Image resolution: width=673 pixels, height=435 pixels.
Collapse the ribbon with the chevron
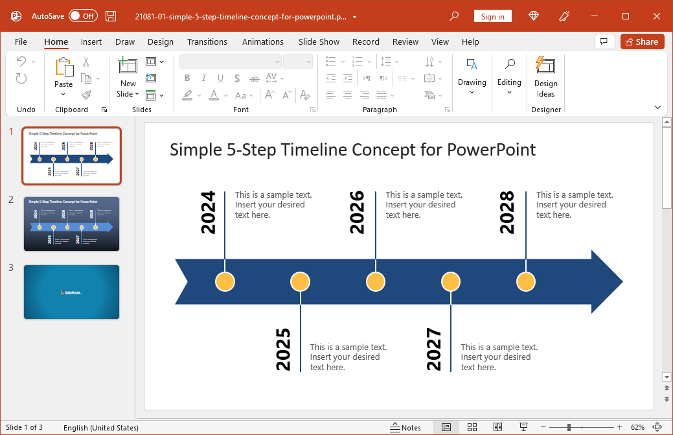pyautogui.click(x=658, y=107)
